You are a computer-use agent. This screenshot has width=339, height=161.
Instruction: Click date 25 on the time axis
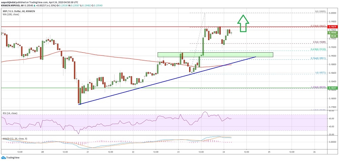pyautogui.click(x=269, y=151)
